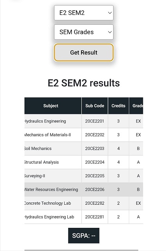Viewport: 166px width, 251px height.
Task: Click the horizontal scrollbar below SGPA
Action: pyautogui.click(x=81, y=250)
